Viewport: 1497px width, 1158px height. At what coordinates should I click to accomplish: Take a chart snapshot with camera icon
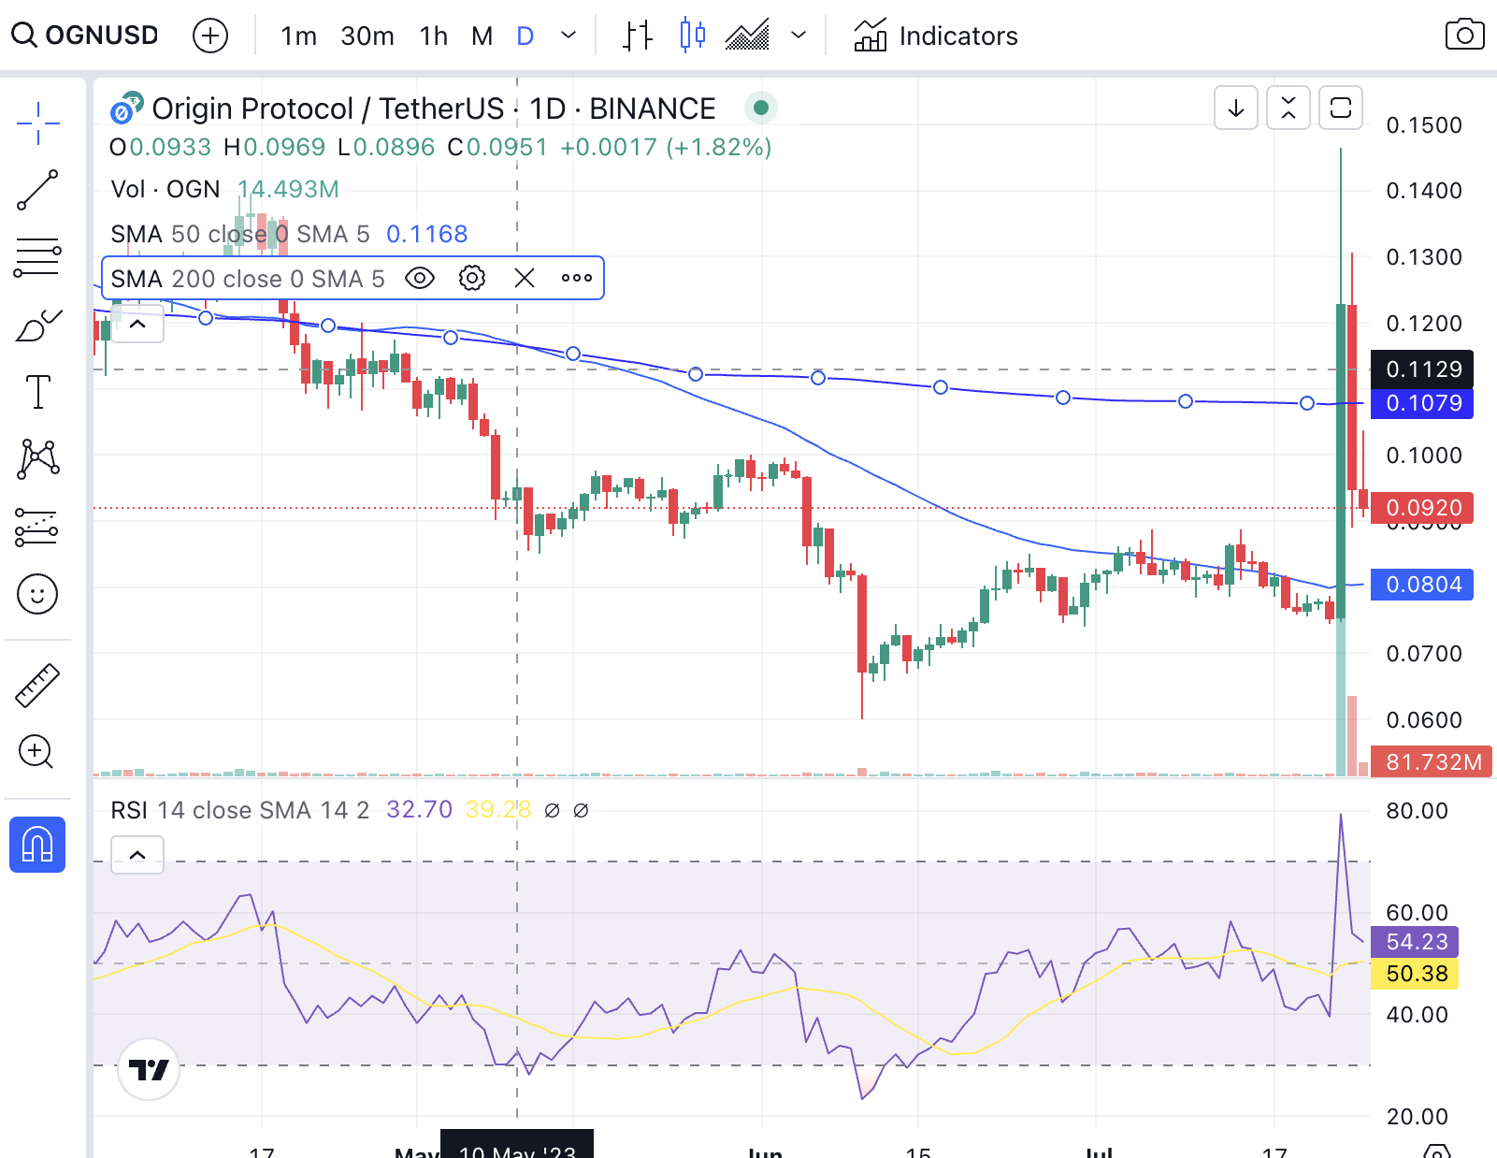tap(1464, 36)
